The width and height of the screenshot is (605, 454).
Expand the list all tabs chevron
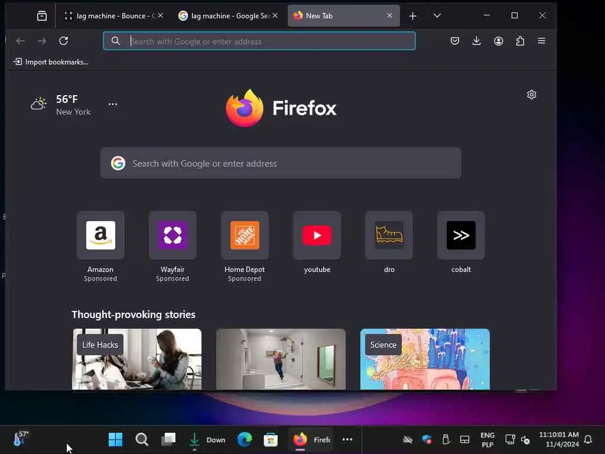437,16
